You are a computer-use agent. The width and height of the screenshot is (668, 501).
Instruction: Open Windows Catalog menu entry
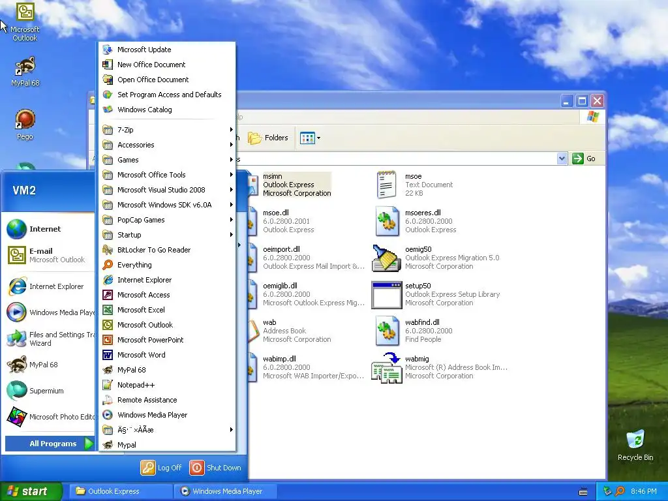click(167, 110)
